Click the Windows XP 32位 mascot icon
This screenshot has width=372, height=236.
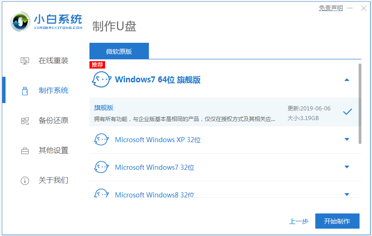(101, 139)
